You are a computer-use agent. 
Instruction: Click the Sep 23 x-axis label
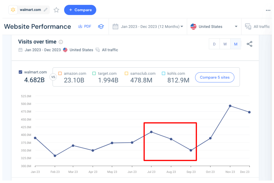(x=191, y=172)
